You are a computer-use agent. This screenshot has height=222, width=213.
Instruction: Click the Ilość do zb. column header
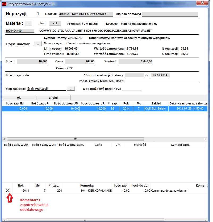pyautogui.click(x=140, y=185)
